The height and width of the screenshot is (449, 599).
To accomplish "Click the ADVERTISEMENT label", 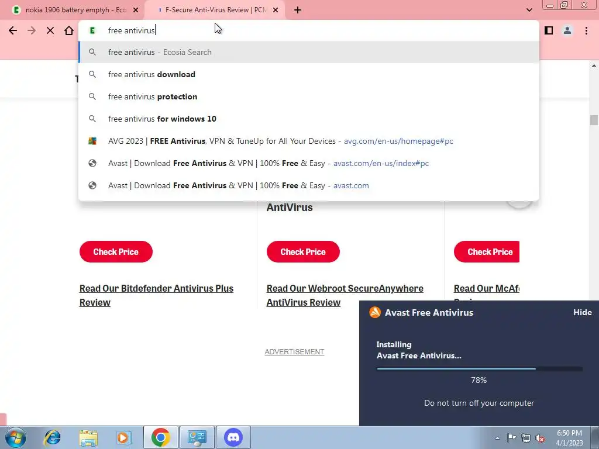I will click(x=294, y=351).
